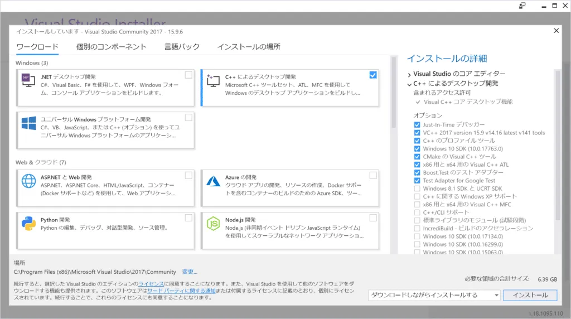This screenshot has height=319, width=571.
Task: Enable the ユニバーサル Windows プラットフォーム開発 checkbox
Action: 188,118
